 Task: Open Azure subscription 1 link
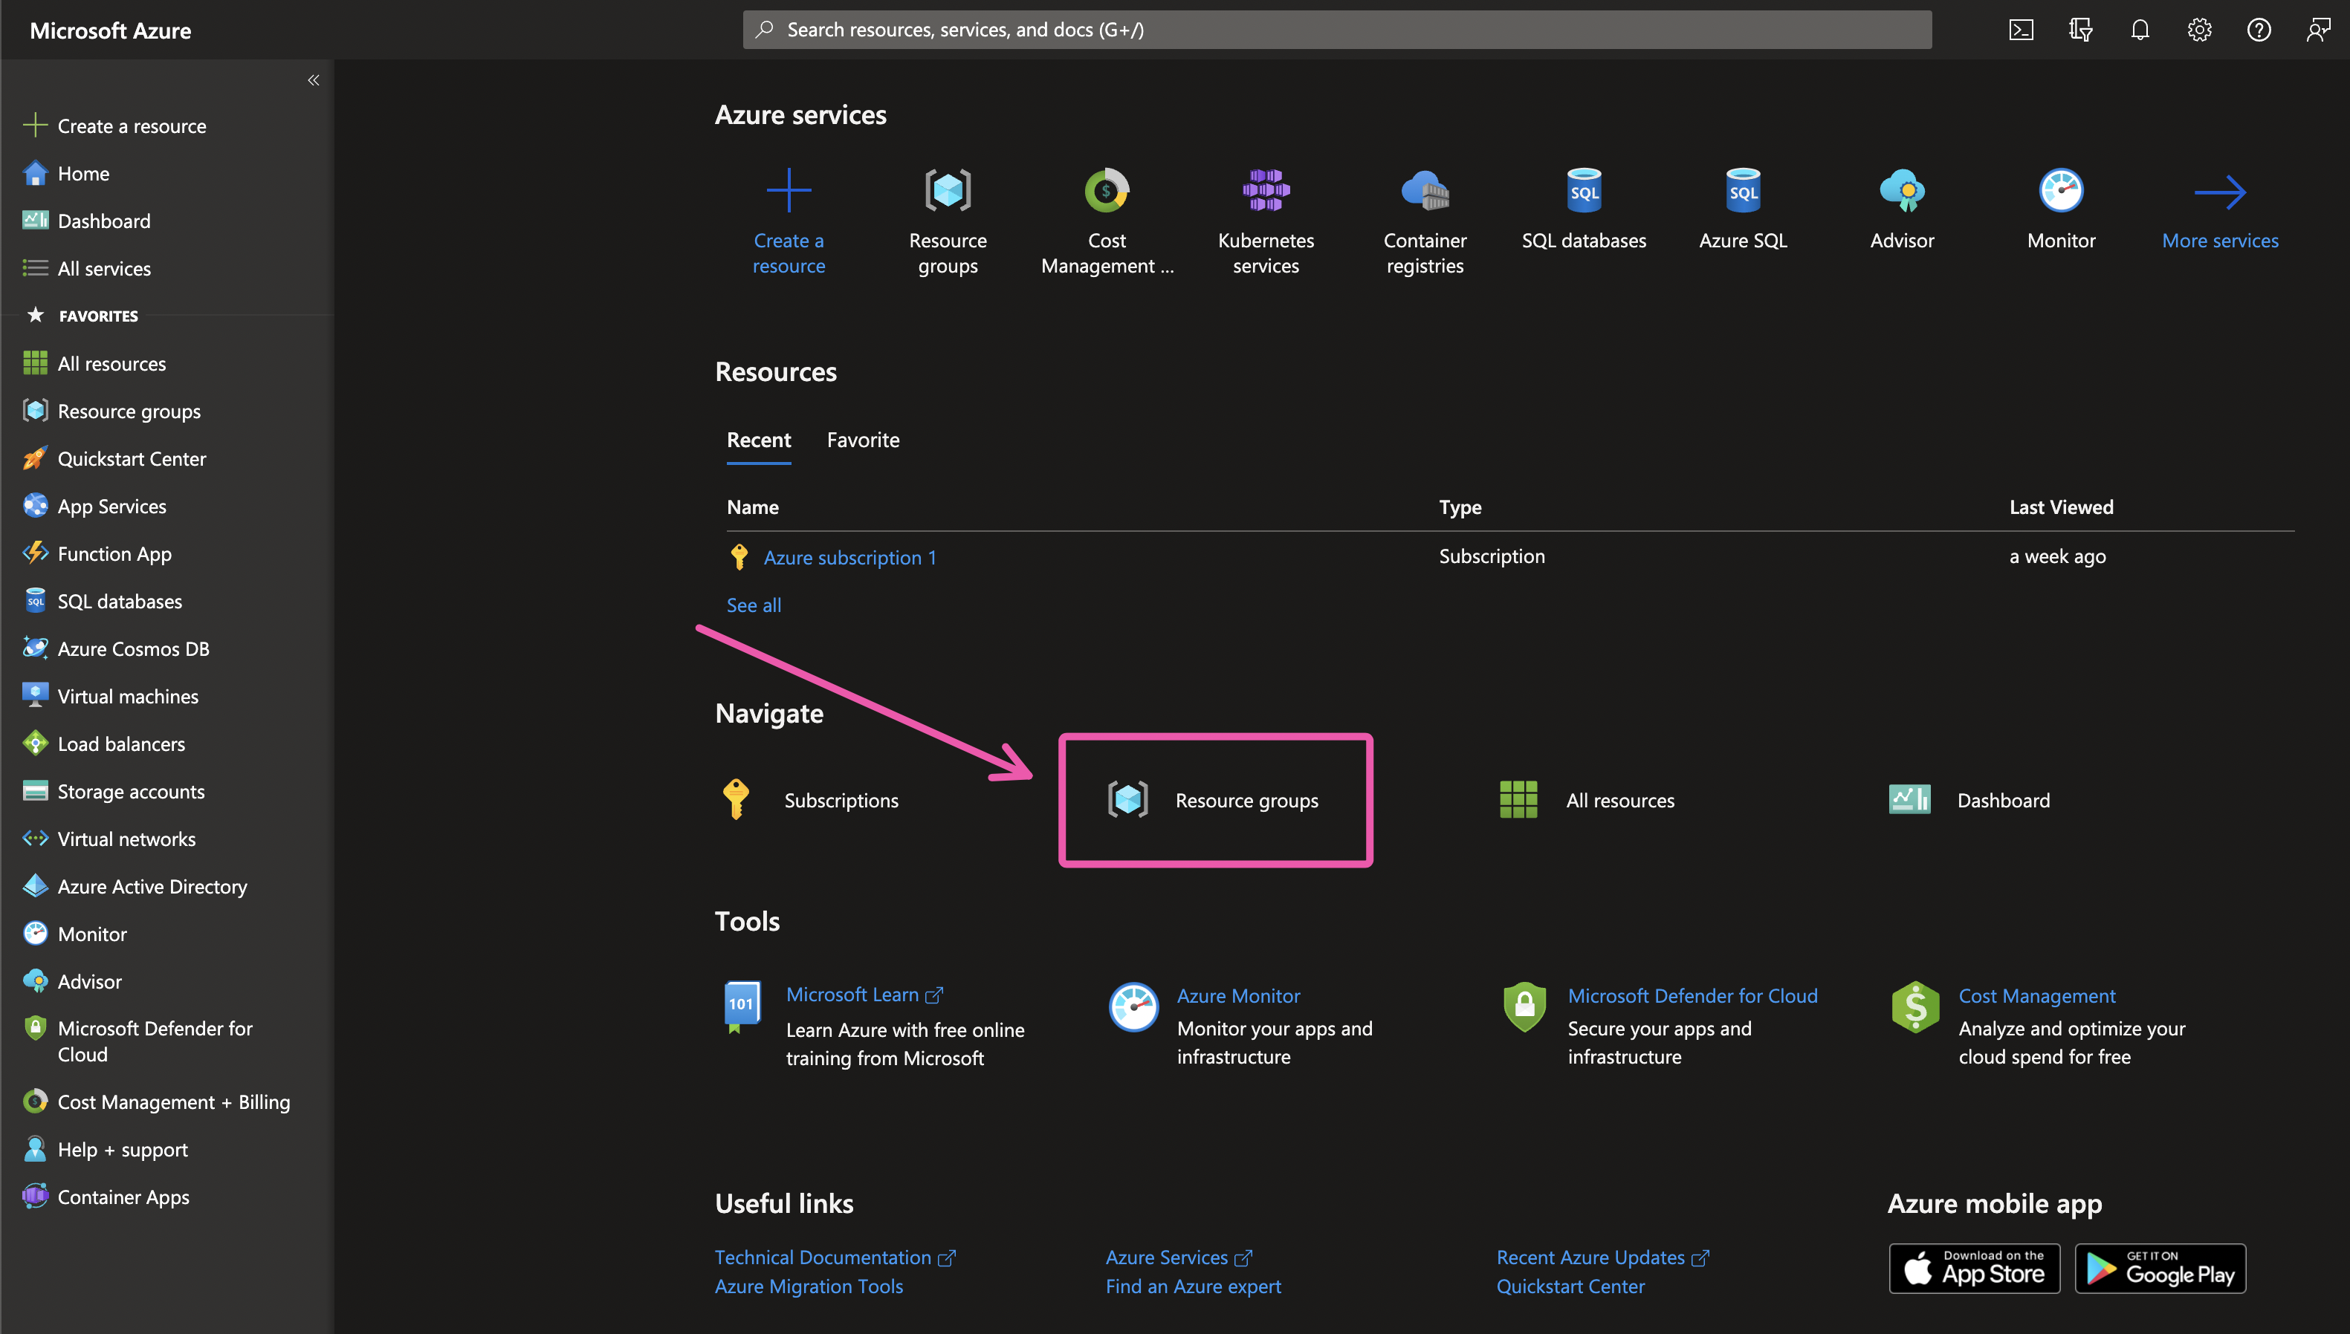point(849,557)
